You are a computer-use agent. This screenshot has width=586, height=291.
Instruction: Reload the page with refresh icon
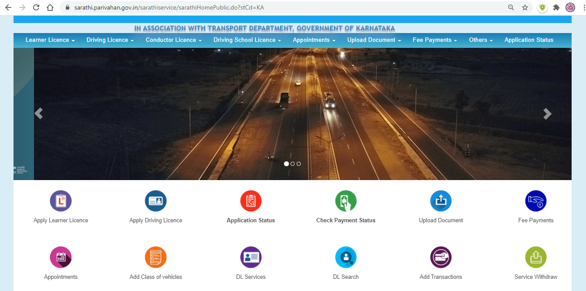(x=36, y=7)
